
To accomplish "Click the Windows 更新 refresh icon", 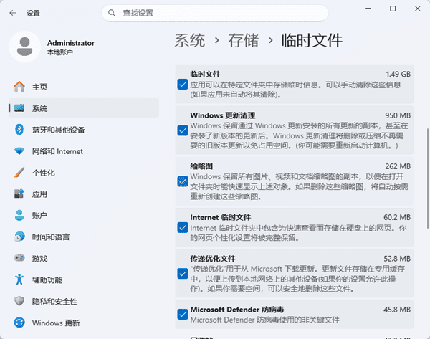I will [19, 323].
